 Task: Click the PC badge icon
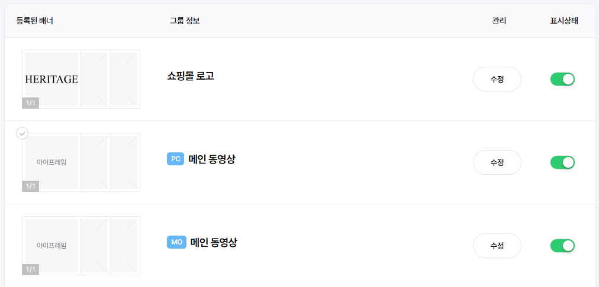click(175, 159)
